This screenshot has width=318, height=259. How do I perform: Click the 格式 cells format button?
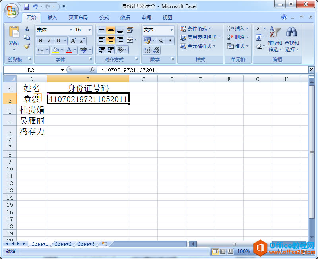tap(238, 46)
